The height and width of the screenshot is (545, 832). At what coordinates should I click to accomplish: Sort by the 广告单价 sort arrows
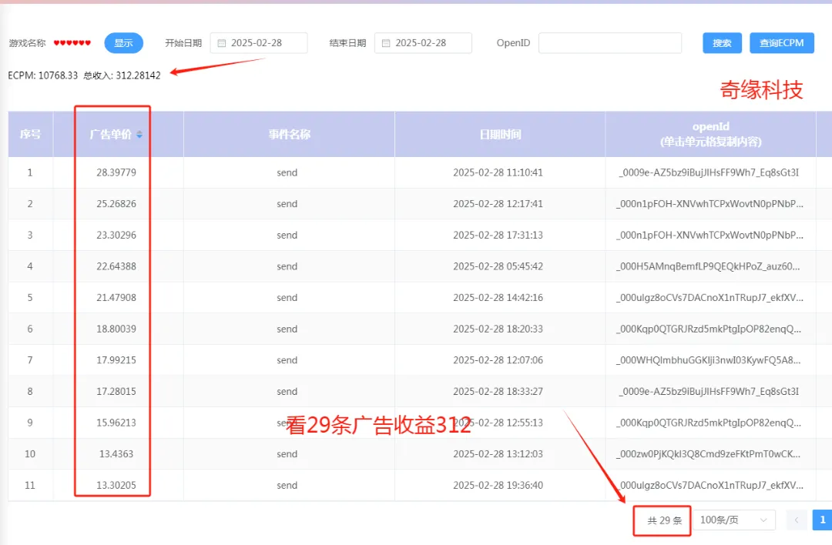tap(139, 135)
